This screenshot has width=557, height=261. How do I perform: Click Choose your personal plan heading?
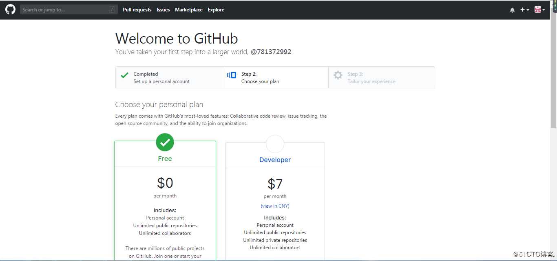point(159,105)
